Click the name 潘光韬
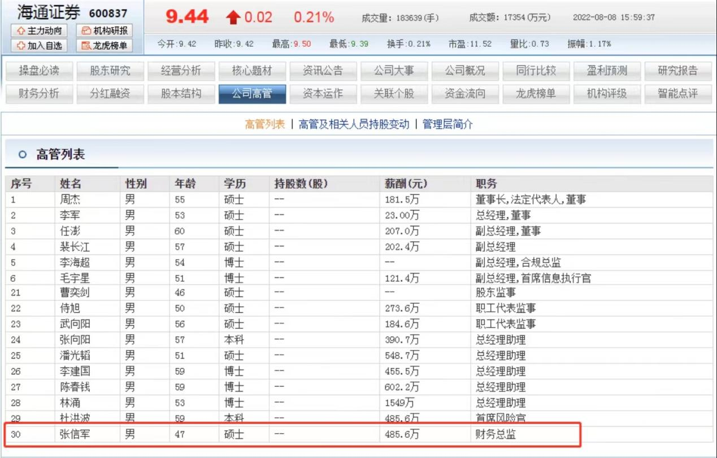 75,355
